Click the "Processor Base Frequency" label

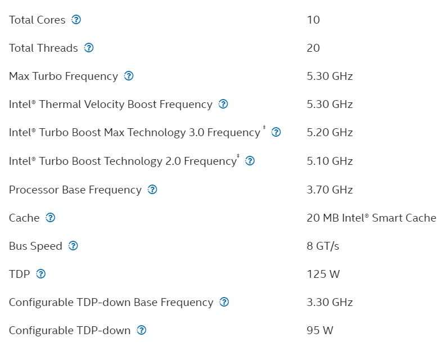(x=75, y=190)
